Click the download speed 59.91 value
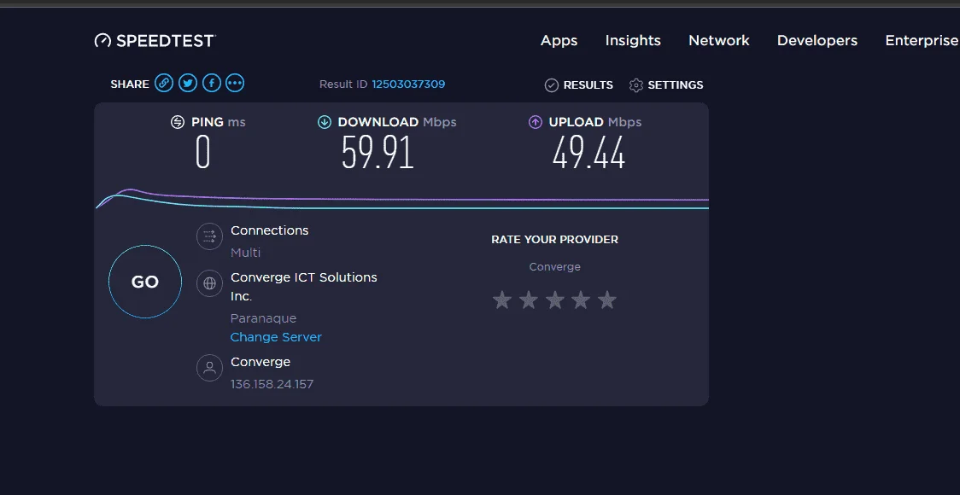Viewport: 960px width, 495px height. pyautogui.click(x=378, y=153)
